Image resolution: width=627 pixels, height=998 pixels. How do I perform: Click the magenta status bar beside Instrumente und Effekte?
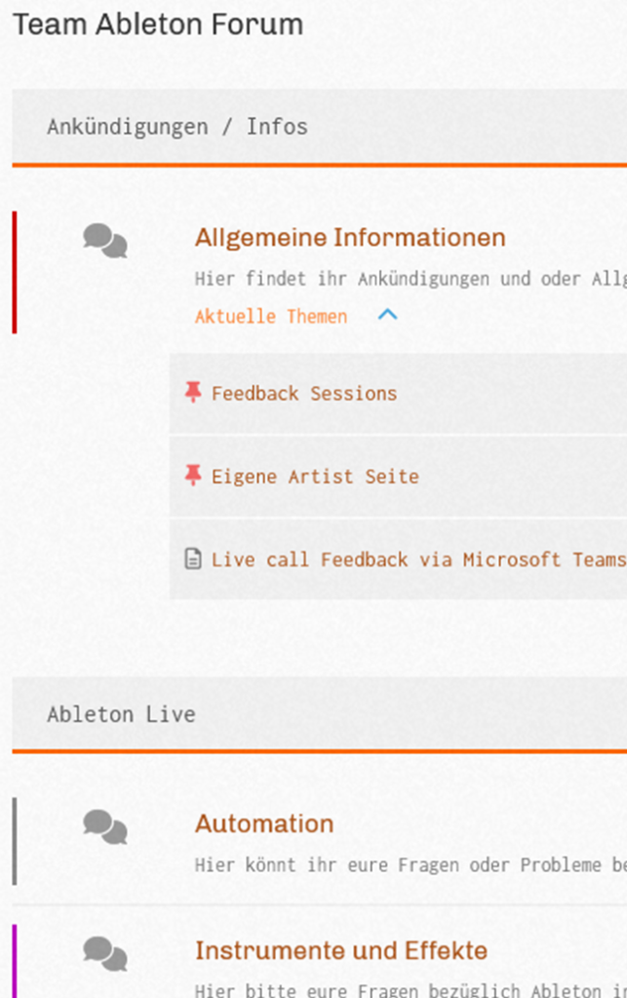click(x=15, y=961)
